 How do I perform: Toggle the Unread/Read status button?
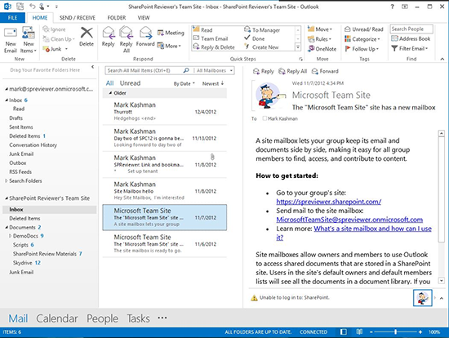coord(363,29)
